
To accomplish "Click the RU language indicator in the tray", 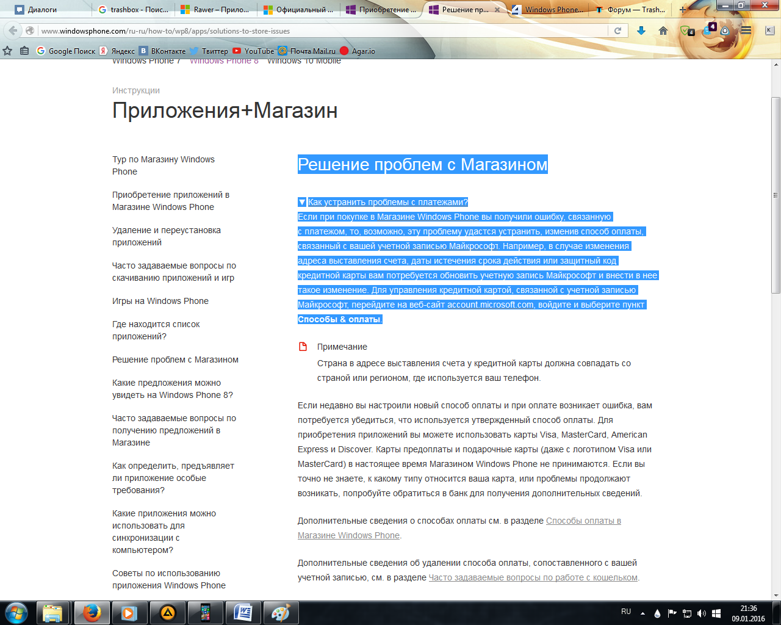I will pyautogui.click(x=626, y=612).
